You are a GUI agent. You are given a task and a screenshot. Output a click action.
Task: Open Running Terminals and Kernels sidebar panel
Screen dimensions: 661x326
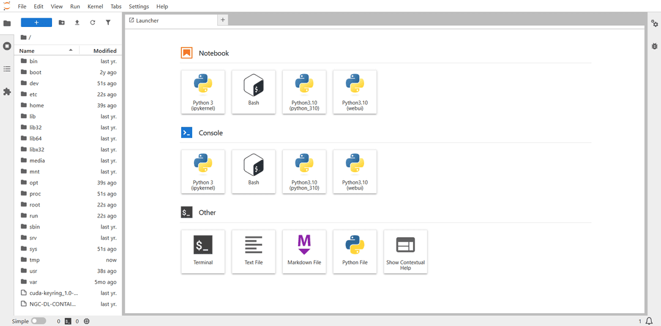(x=7, y=45)
